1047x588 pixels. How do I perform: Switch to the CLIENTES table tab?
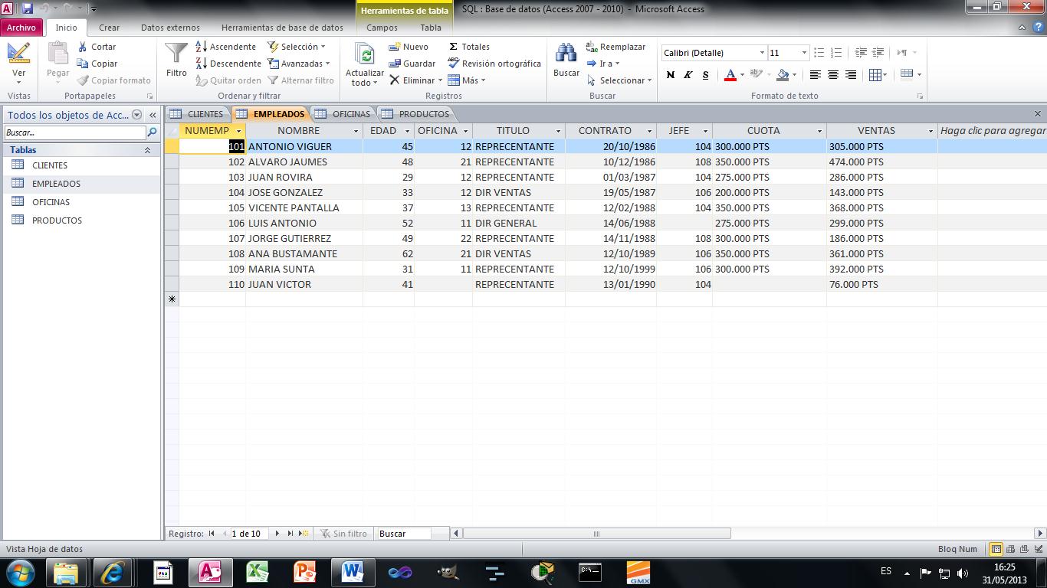[x=197, y=114]
